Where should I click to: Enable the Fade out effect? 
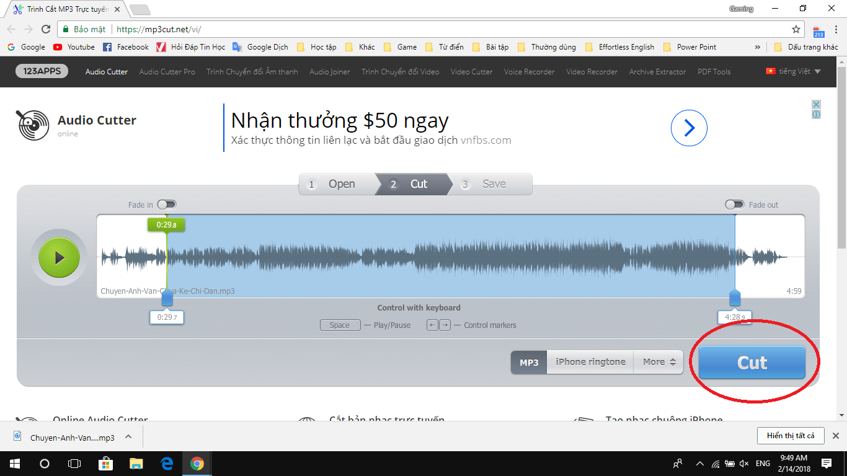[x=735, y=204]
